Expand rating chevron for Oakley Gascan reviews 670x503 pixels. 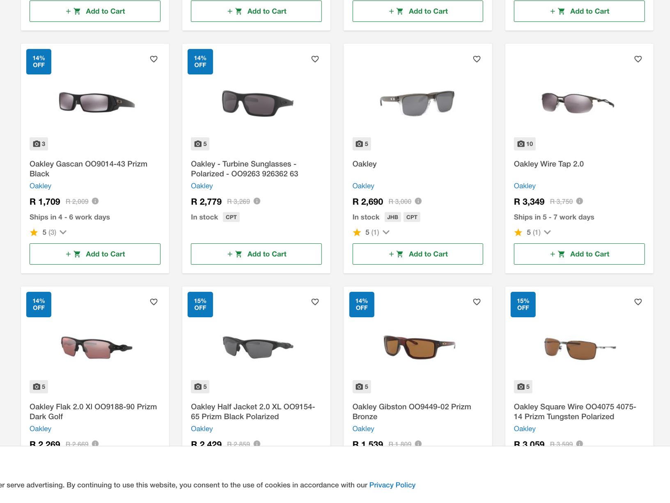click(63, 232)
